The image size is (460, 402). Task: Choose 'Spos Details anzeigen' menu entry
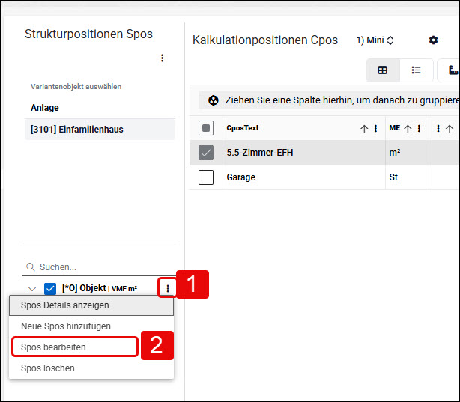91,305
